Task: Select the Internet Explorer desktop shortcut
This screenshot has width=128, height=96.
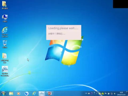Action: coord(5,32)
